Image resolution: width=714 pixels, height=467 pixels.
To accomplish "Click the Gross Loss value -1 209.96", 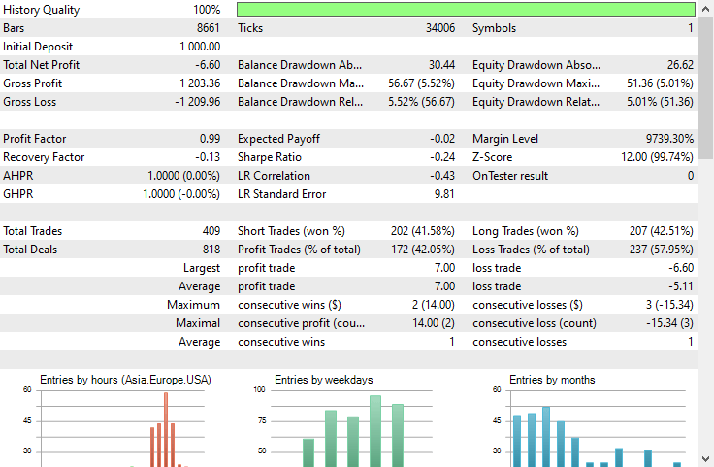I will [x=198, y=102].
